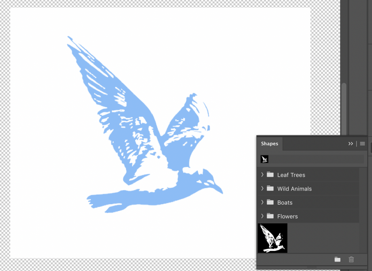Delete the selected shape with trash icon
This screenshot has height=271, width=372.
(351, 259)
